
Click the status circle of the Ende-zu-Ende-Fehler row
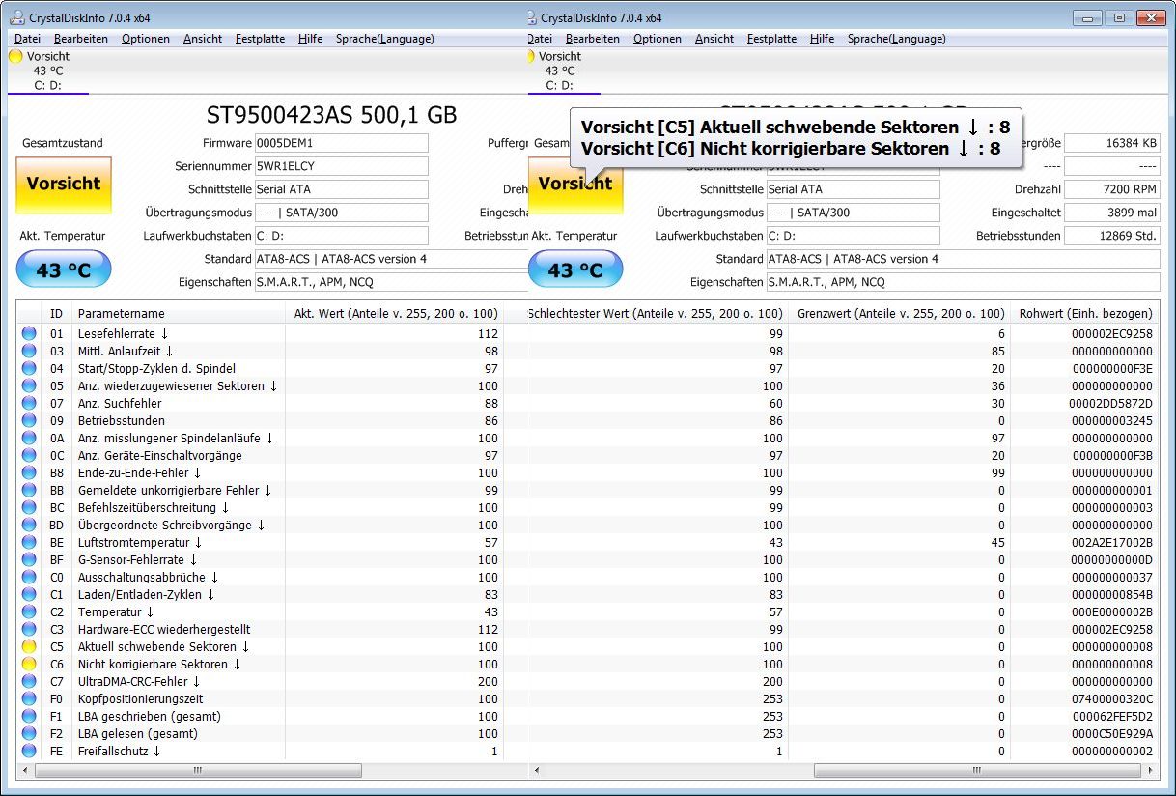point(29,473)
